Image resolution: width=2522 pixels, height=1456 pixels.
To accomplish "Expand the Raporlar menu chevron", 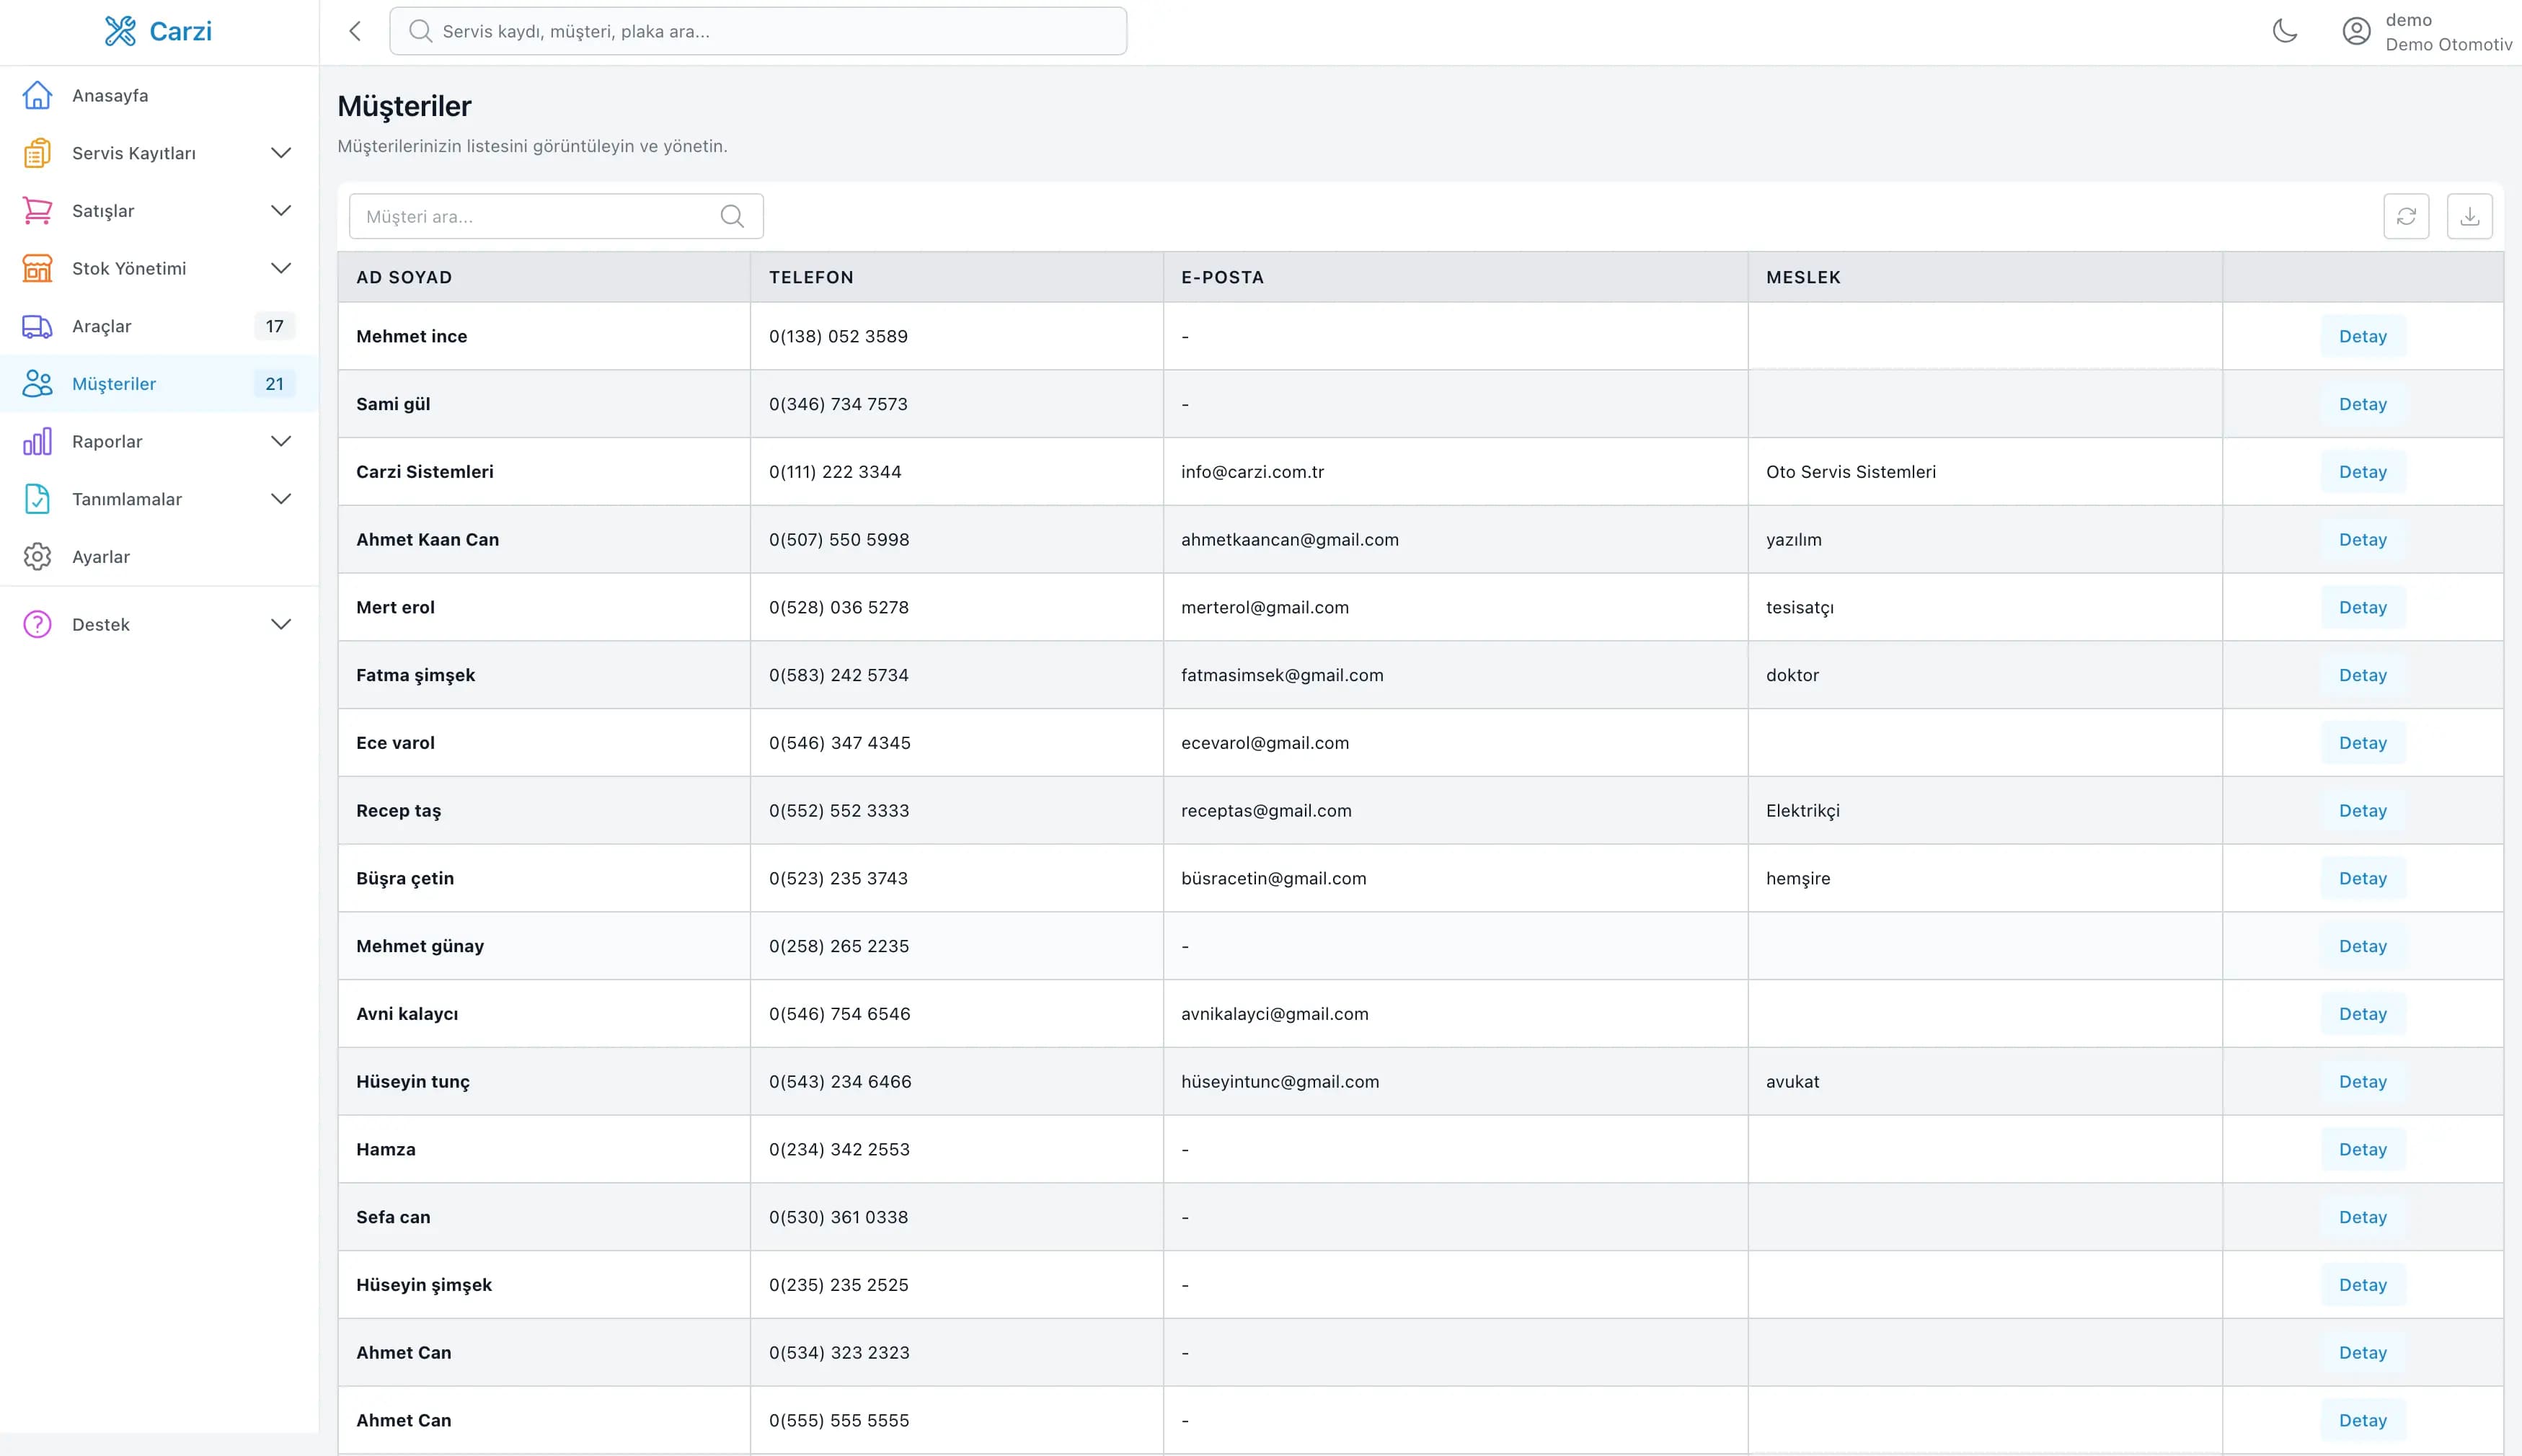I will click(281, 441).
